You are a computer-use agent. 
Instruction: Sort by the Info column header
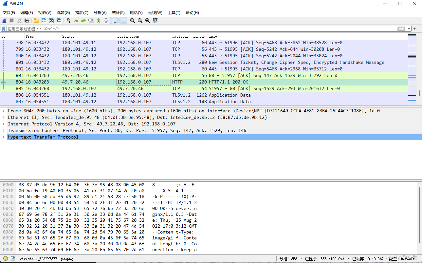pyautogui.click(x=308, y=36)
